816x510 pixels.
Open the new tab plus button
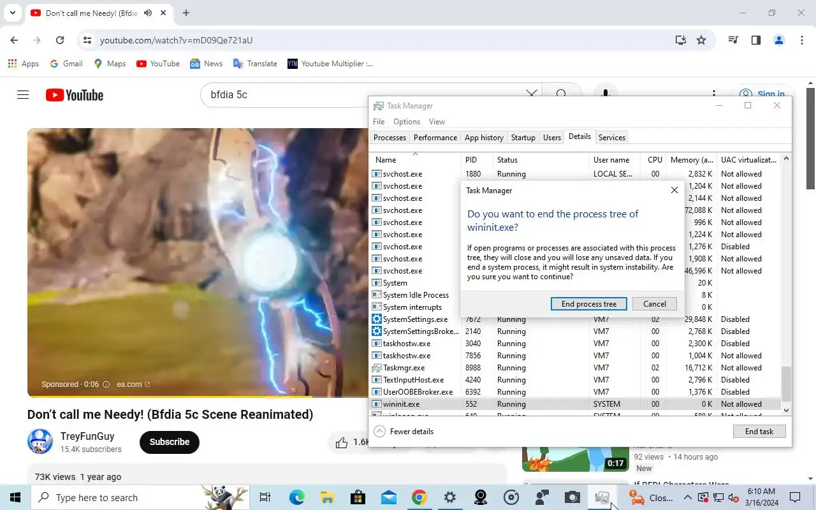point(186,13)
